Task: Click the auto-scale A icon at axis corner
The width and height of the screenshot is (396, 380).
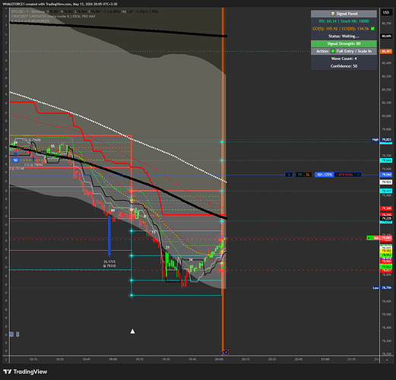Action: [387, 359]
